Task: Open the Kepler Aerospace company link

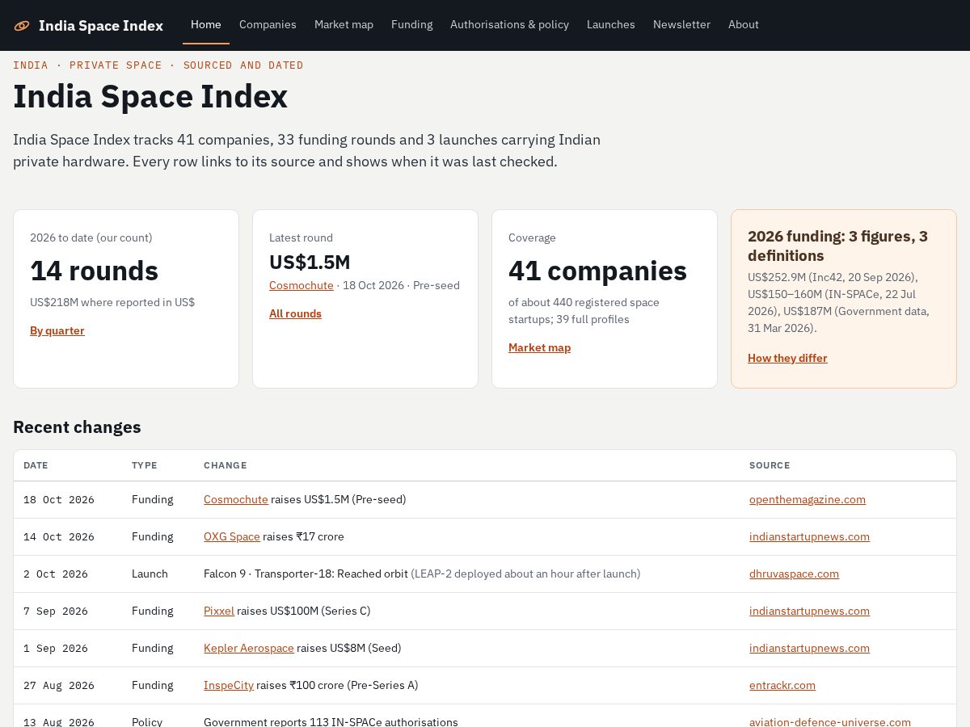Action: [249, 648]
